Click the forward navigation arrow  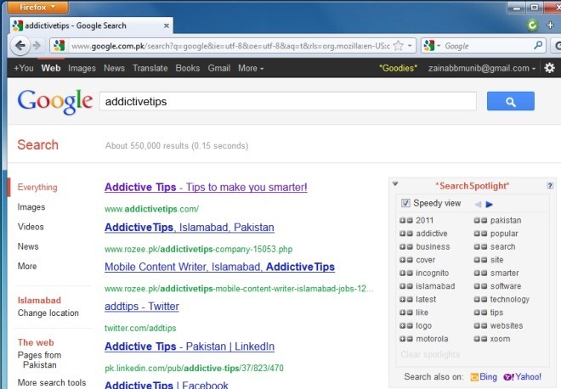pyautogui.click(x=37, y=45)
